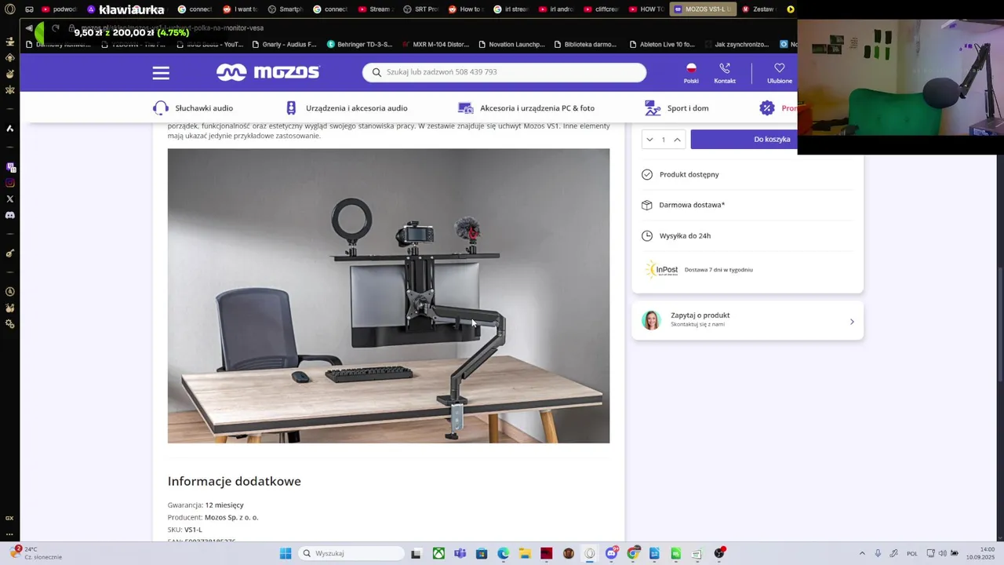Open Microsoft Teams in taskbar
The image size is (1004, 565).
click(x=460, y=553)
